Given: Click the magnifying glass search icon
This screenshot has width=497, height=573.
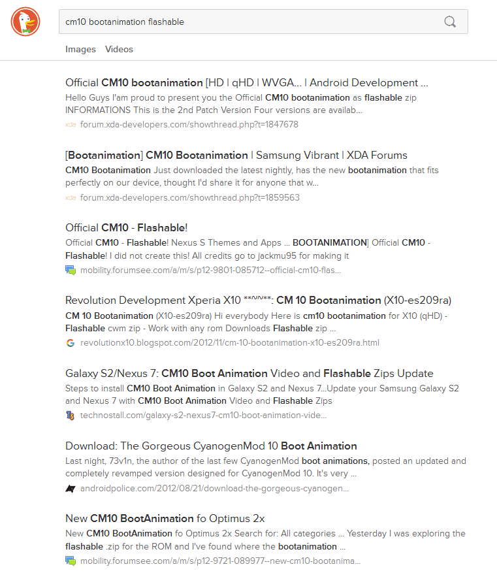Looking at the screenshot, I should [x=450, y=22].
